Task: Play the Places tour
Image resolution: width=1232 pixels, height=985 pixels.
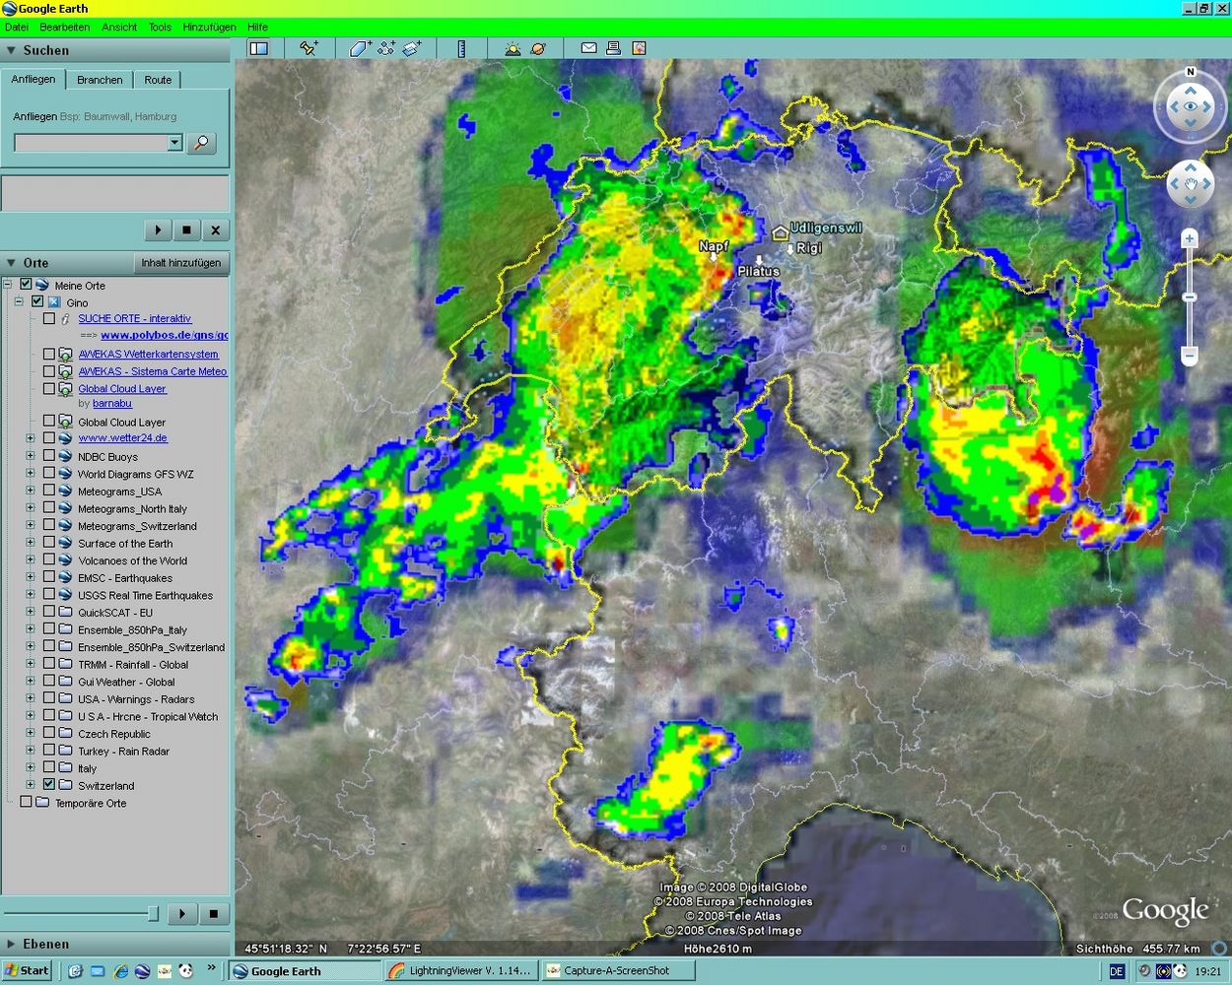Action: pyautogui.click(x=182, y=914)
